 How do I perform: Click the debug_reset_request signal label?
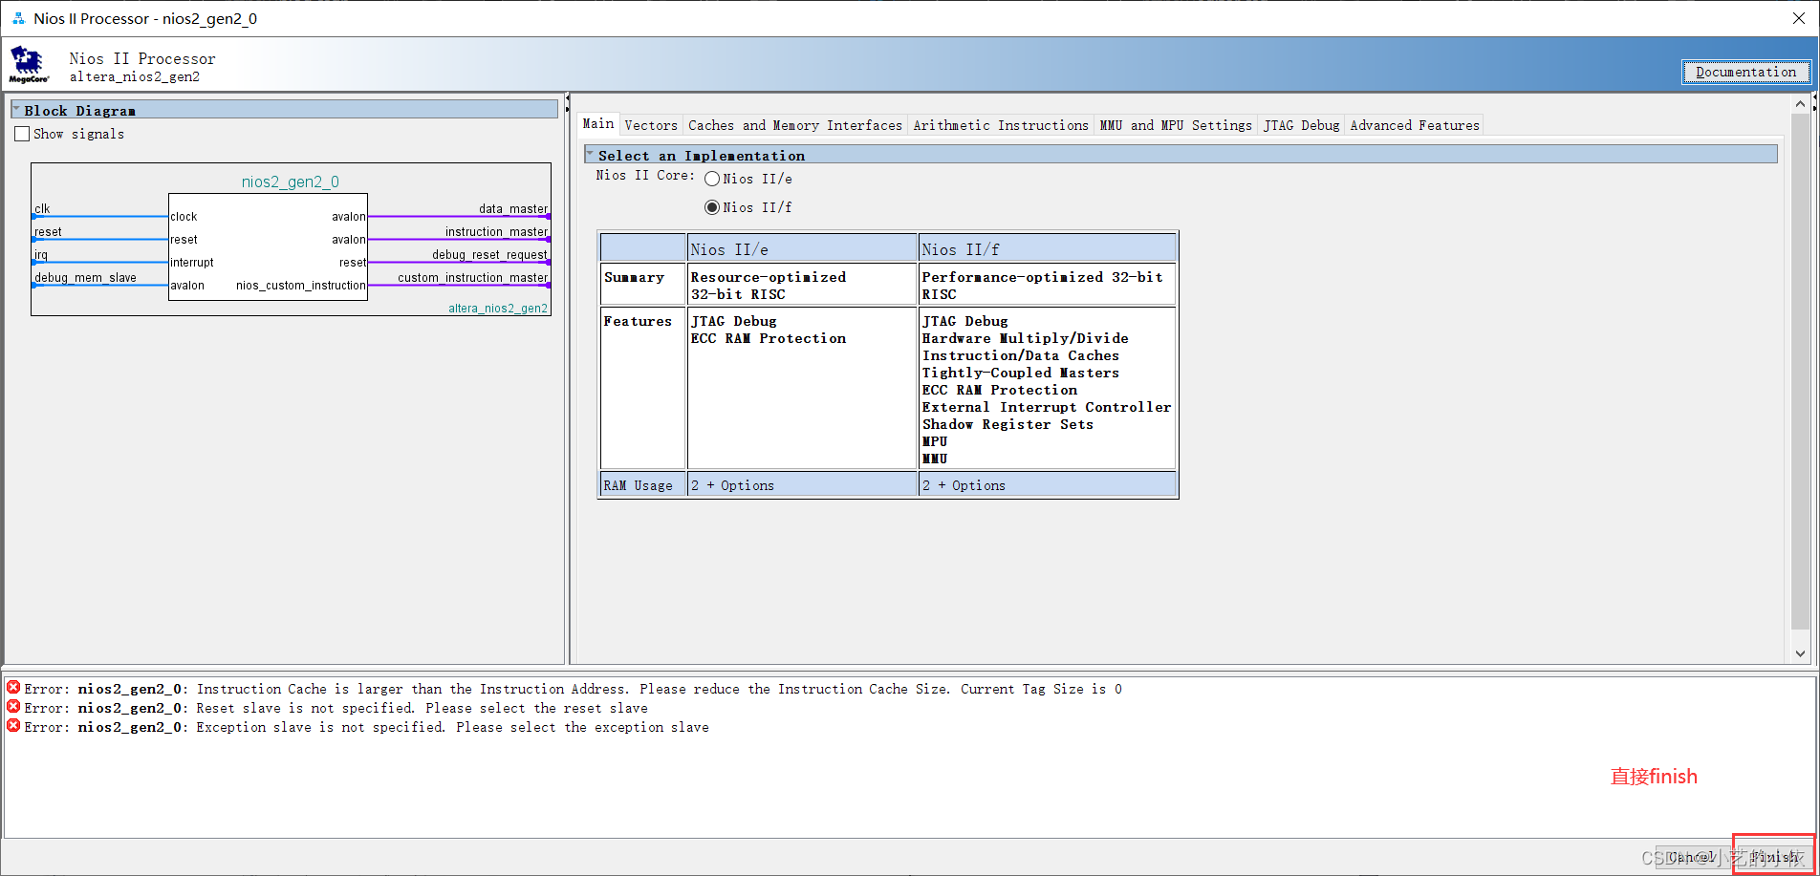point(489,254)
